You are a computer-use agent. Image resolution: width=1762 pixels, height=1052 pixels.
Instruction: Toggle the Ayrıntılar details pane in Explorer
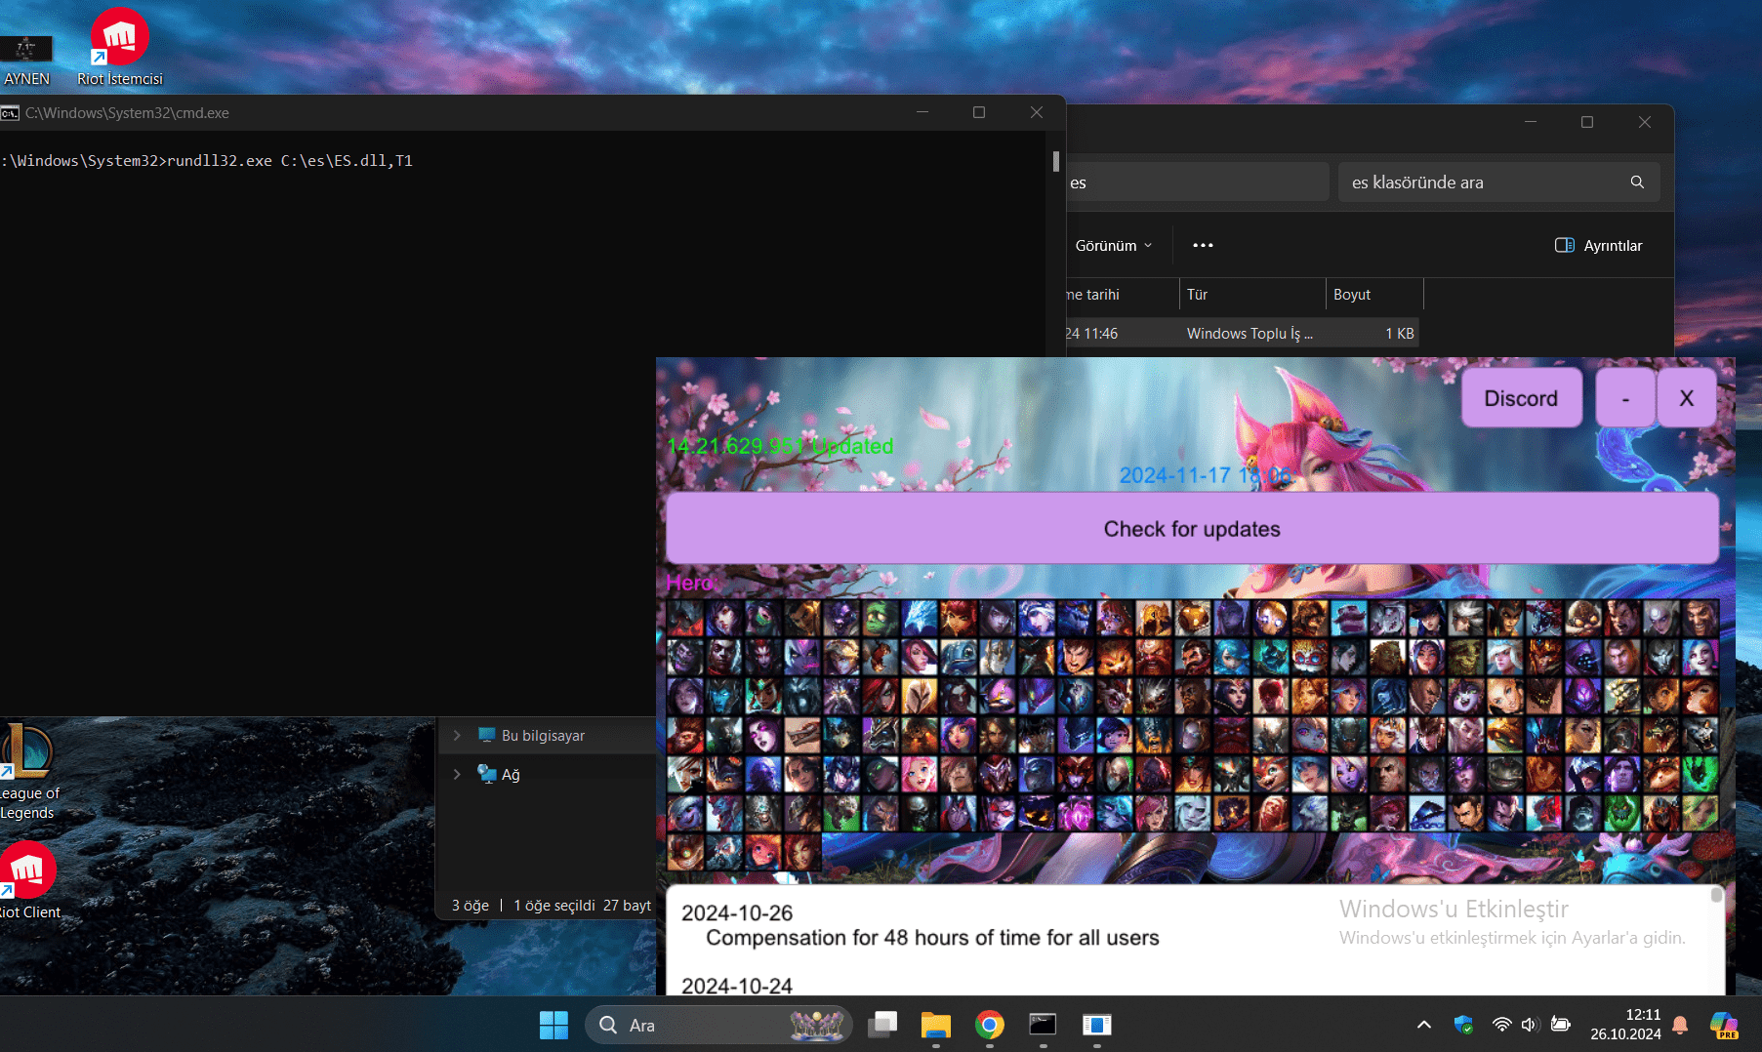click(x=1598, y=245)
